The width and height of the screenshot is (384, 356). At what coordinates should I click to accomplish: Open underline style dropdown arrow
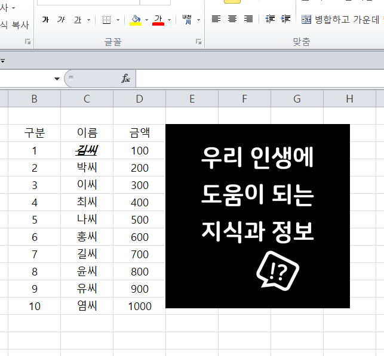point(88,20)
